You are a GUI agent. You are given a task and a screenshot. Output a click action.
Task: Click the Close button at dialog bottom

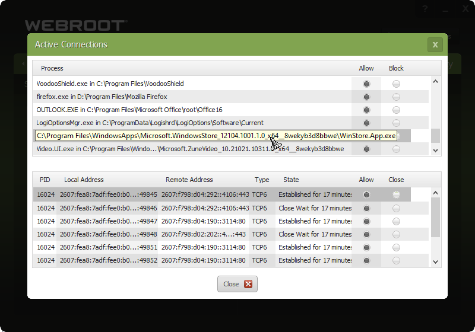point(237,284)
